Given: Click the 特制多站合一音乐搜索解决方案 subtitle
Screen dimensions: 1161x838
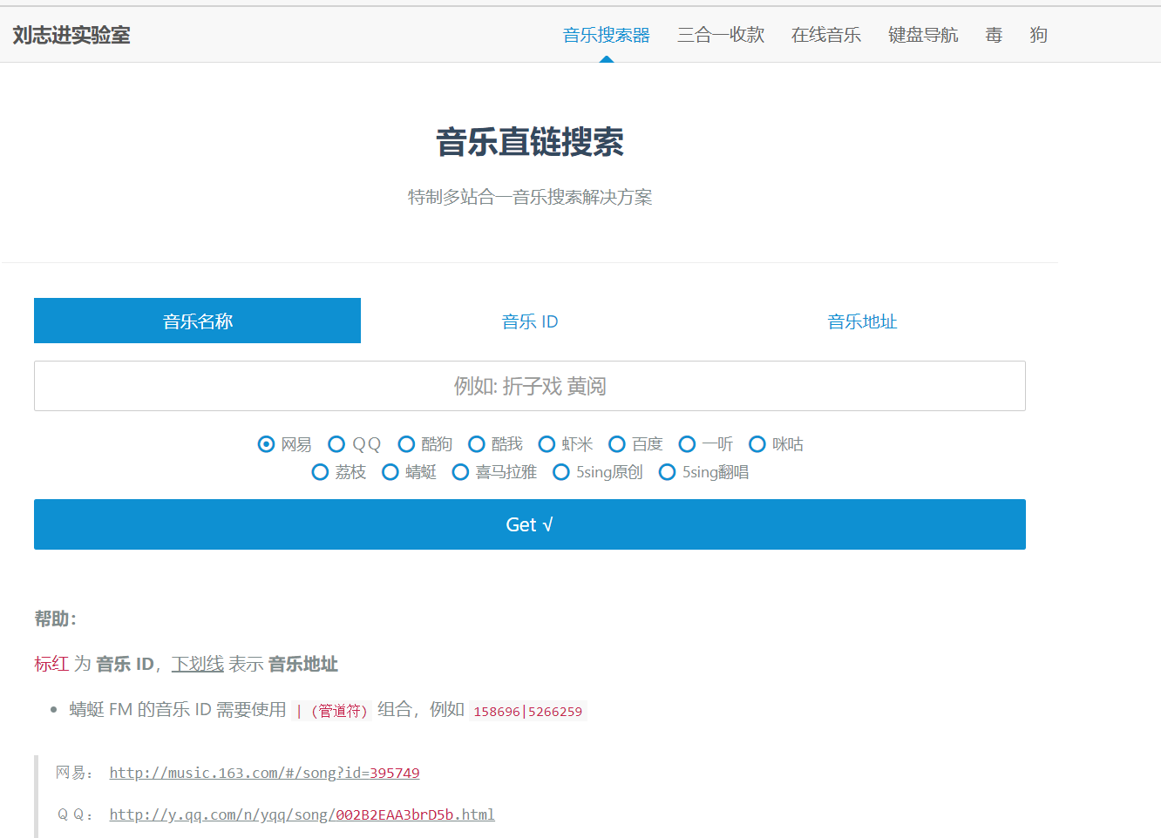Looking at the screenshot, I should (530, 197).
